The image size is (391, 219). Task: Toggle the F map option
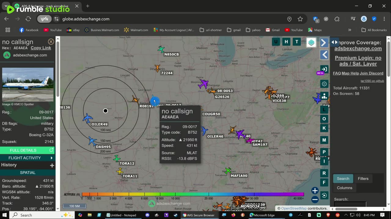tap(324, 182)
